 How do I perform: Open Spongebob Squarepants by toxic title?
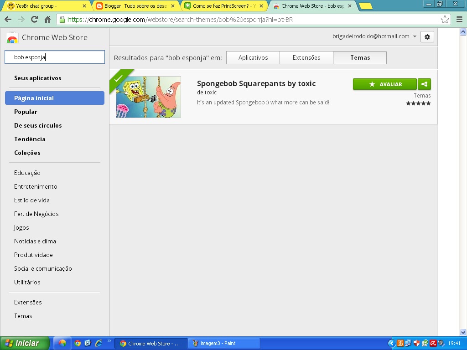256,83
